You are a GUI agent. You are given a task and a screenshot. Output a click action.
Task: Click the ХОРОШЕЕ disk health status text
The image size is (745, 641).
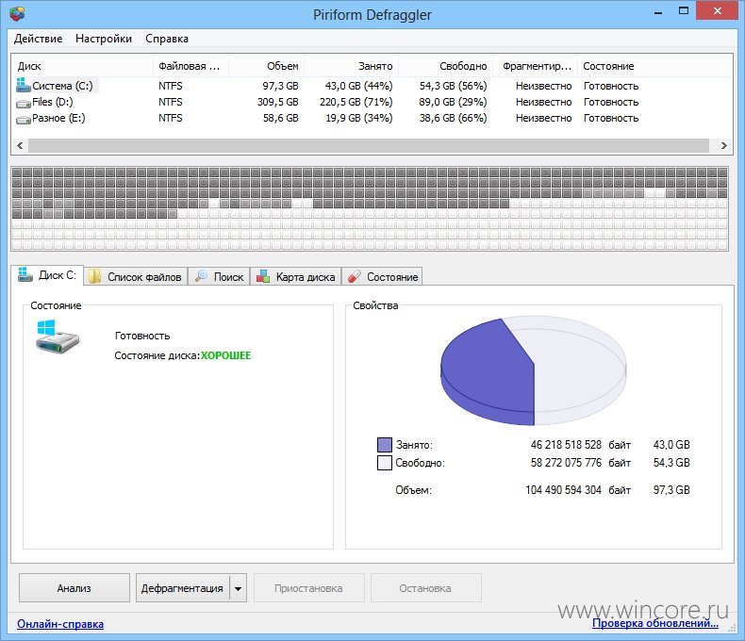click(225, 355)
